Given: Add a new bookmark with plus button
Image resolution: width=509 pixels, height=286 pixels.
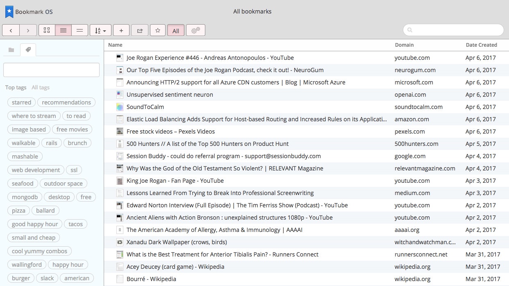Looking at the screenshot, I should (x=121, y=30).
